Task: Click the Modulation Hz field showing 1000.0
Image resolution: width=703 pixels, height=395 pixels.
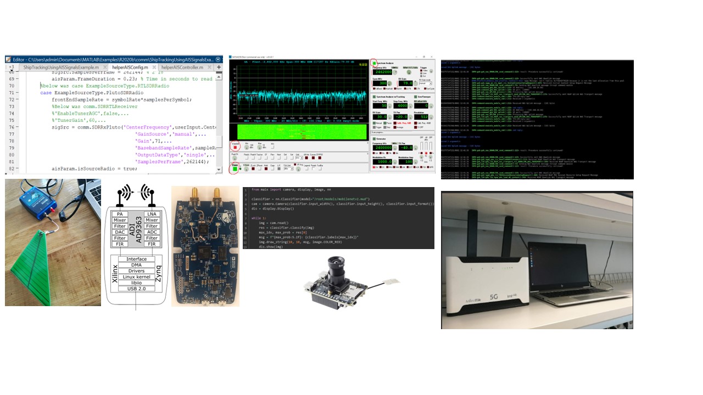Action: click(x=382, y=162)
